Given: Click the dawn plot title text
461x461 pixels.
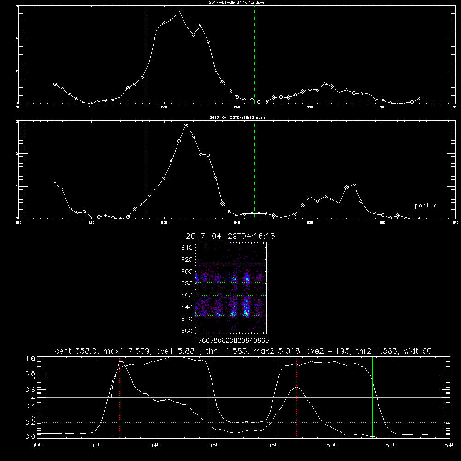Looking at the screenshot, I should pos(237,2).
